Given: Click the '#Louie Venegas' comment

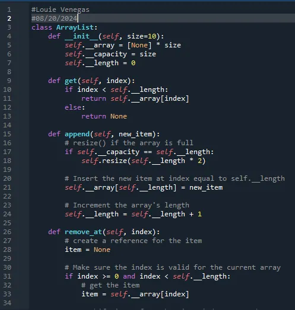Looking at the screenshot, I should tap(61, 9).
